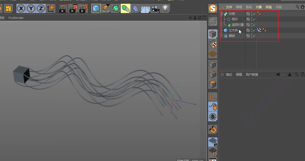The height and width of the screenshot is (161, 305).
Task: Add a Light object from toolbar
Action: pyautogui.click(x=165, y=9)
